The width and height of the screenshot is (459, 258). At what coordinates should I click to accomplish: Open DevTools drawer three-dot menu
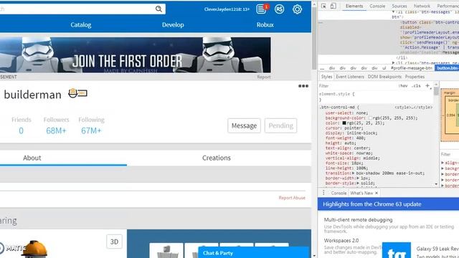coord(323,193)
